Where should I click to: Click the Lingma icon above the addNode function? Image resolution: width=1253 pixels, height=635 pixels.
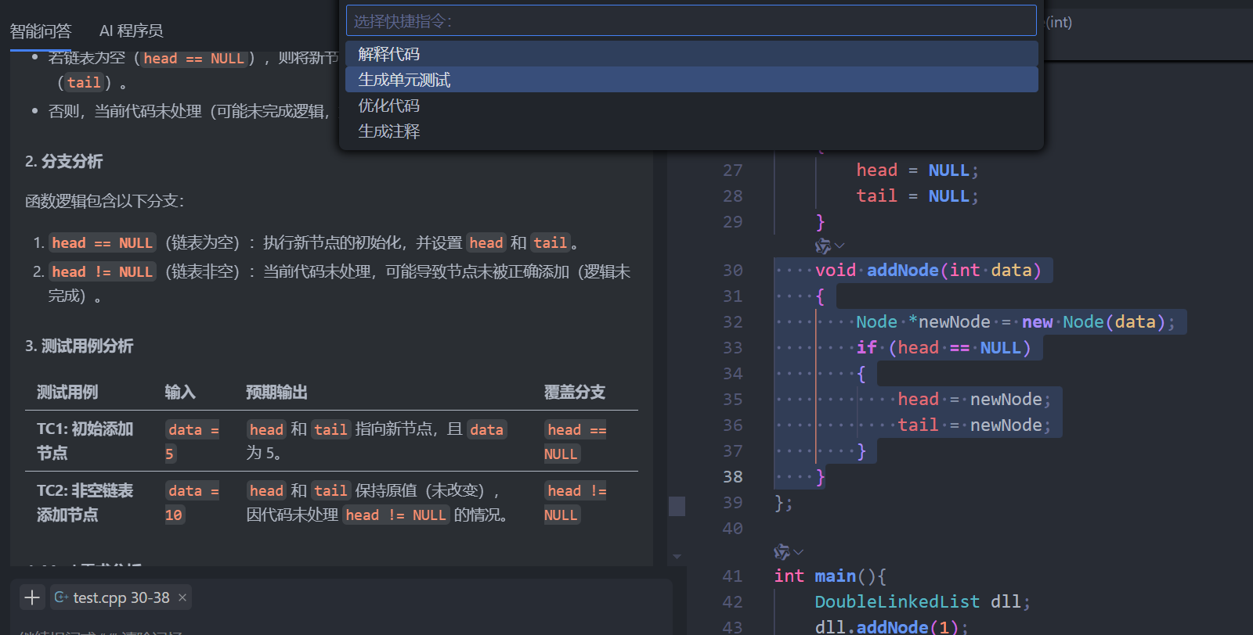[x=822, y=246]
